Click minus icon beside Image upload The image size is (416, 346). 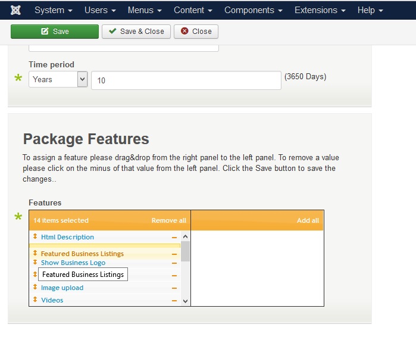(174, 288)
